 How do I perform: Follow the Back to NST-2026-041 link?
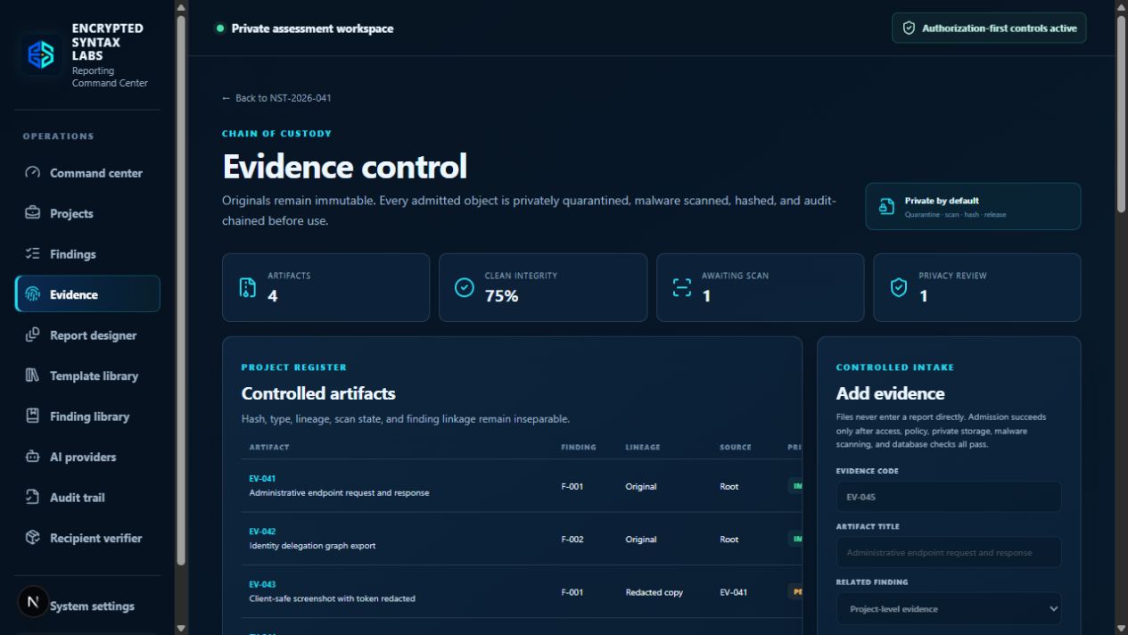tap(276, 98)
